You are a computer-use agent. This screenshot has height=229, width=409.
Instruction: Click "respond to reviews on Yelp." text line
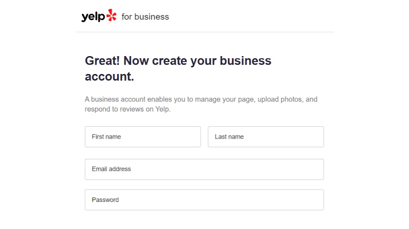[x=128, y=109]
